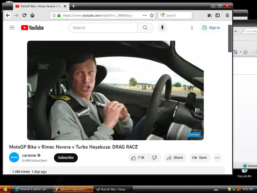Switch to Network Diagnostics taskbar item

(73, 189)
